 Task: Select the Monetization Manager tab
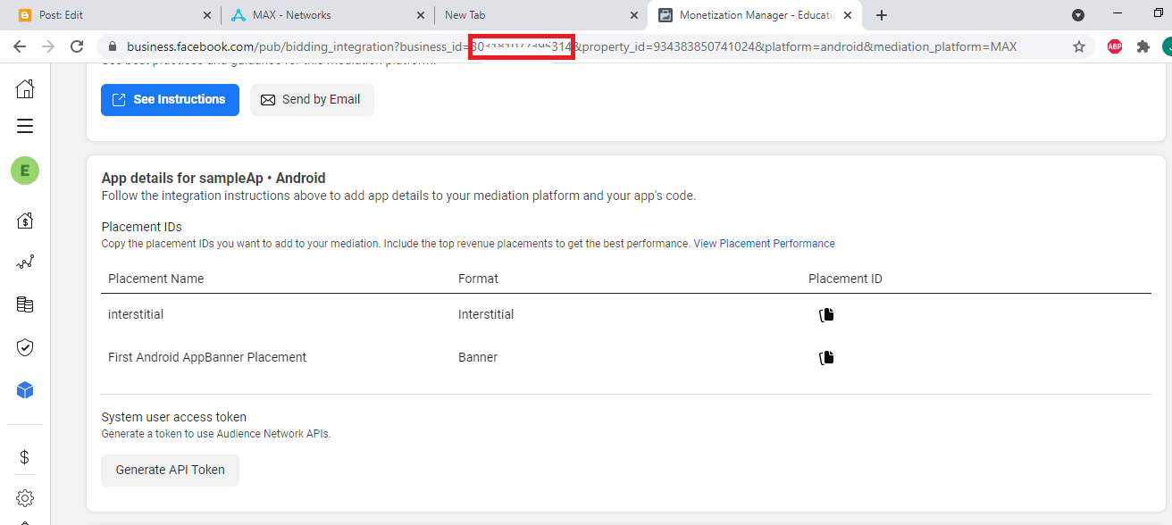coord(755,15)
